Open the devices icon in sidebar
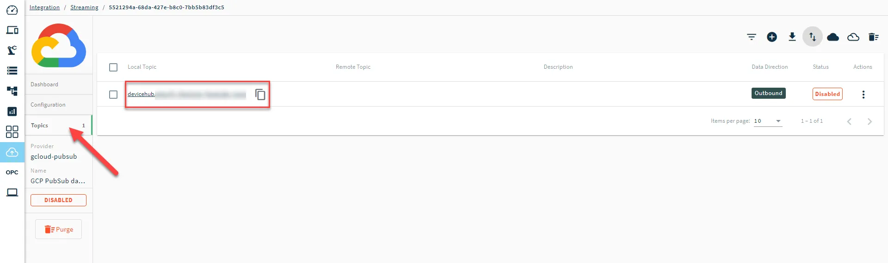Image resolution: width=888 pixels, height=263 pixels. pos(12,30)
